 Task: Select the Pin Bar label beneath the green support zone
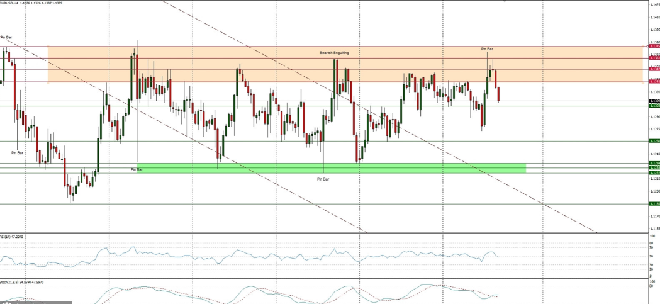point(323,179)
